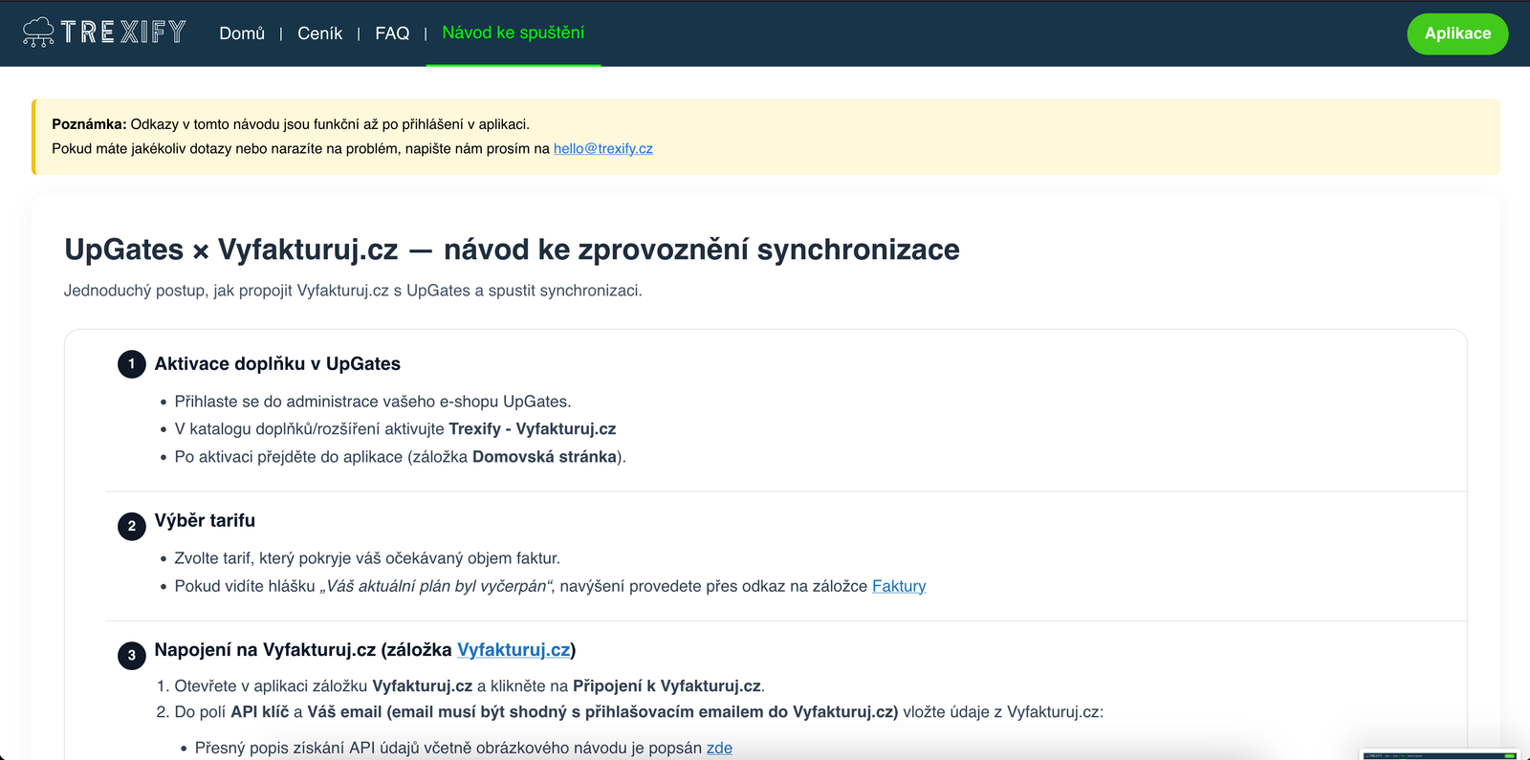Viewport: 1530px width, 760px height.
Task: Click the line Zvolte tarif, který pokryje
Action: (x=367, y=558)
